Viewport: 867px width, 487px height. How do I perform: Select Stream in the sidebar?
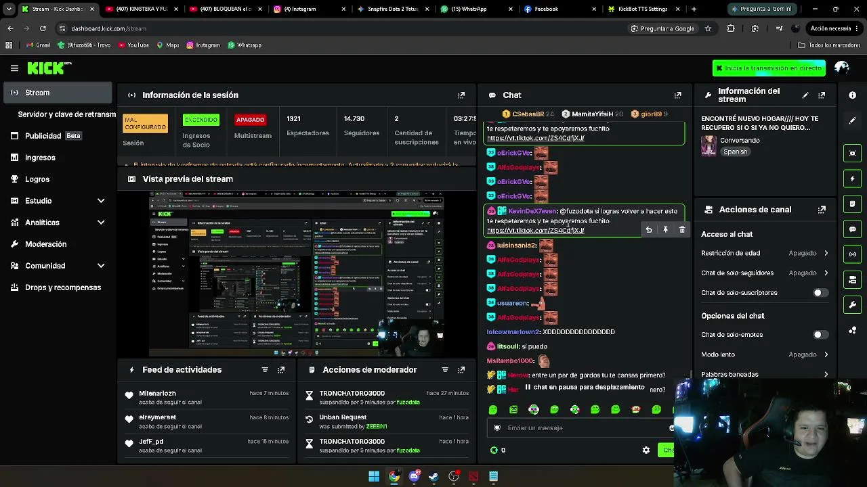pos(58,93)
